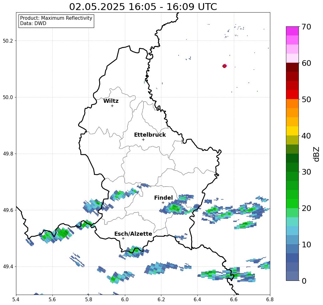Click the 5.4 longitude tick label
Viewport: 323px width, 305px height.
(16, 299)
